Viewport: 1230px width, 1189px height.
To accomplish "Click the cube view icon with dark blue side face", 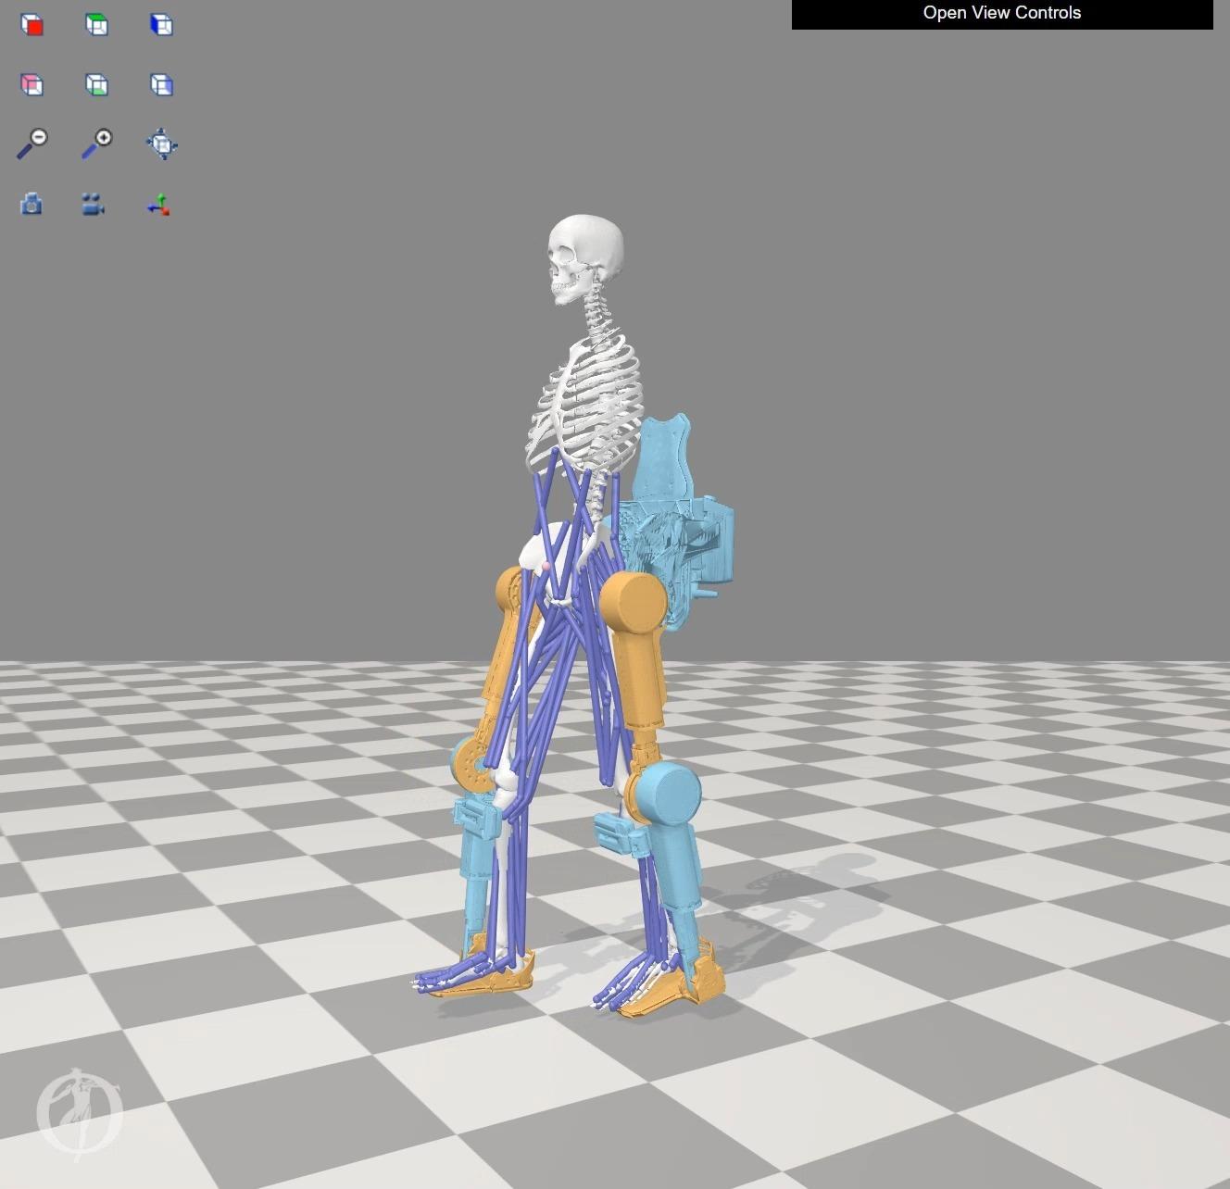I will point(161,25).
